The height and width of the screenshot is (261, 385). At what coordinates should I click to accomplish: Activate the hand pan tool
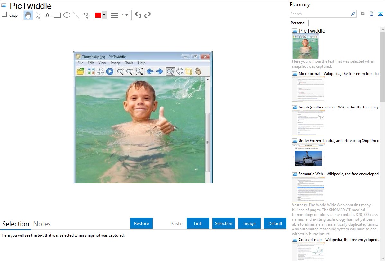coord(28,15)
